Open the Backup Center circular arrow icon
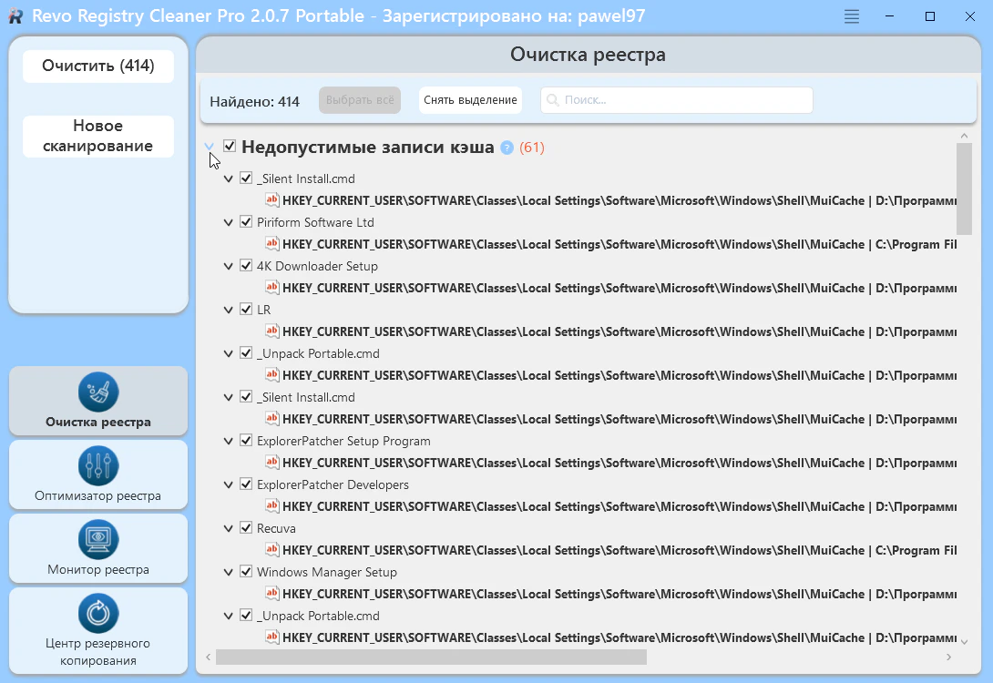The width and height of the screenshot is (993, 683). (x=98, y=614)
